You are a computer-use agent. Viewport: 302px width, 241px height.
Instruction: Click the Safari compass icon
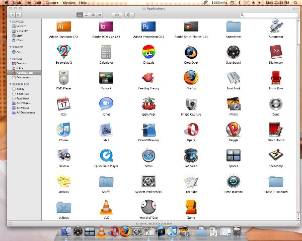[148, 155]
